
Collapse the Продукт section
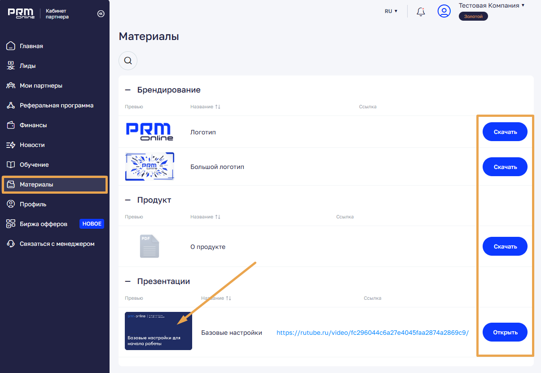pos(128,200)
